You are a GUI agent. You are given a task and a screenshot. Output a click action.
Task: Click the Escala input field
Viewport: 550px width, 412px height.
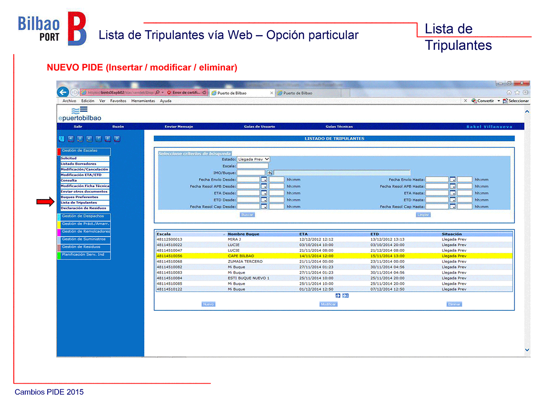[x=253, y=166]
